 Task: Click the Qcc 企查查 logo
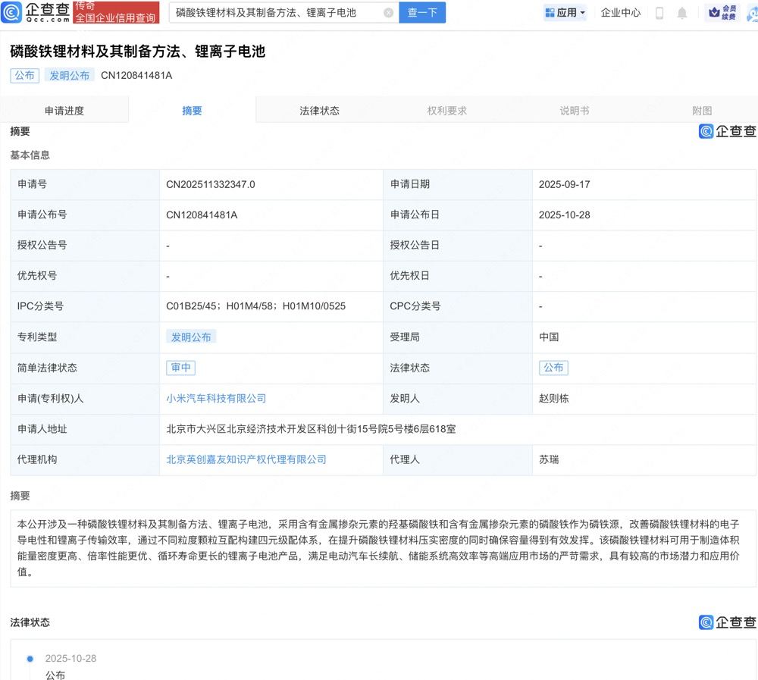pyautogui.click(x=36, y=13)
